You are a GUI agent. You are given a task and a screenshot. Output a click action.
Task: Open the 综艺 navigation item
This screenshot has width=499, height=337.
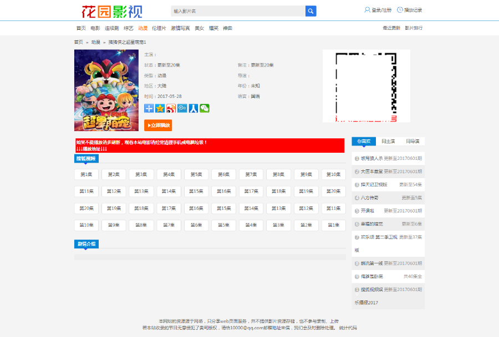tap(129, 28)
